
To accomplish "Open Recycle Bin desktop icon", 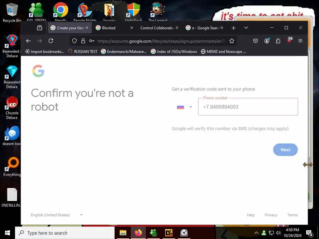I will tap(12, 12).
